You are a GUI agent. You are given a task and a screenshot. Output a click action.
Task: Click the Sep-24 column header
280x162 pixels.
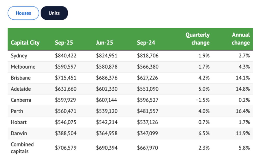[x=146, y=42]
